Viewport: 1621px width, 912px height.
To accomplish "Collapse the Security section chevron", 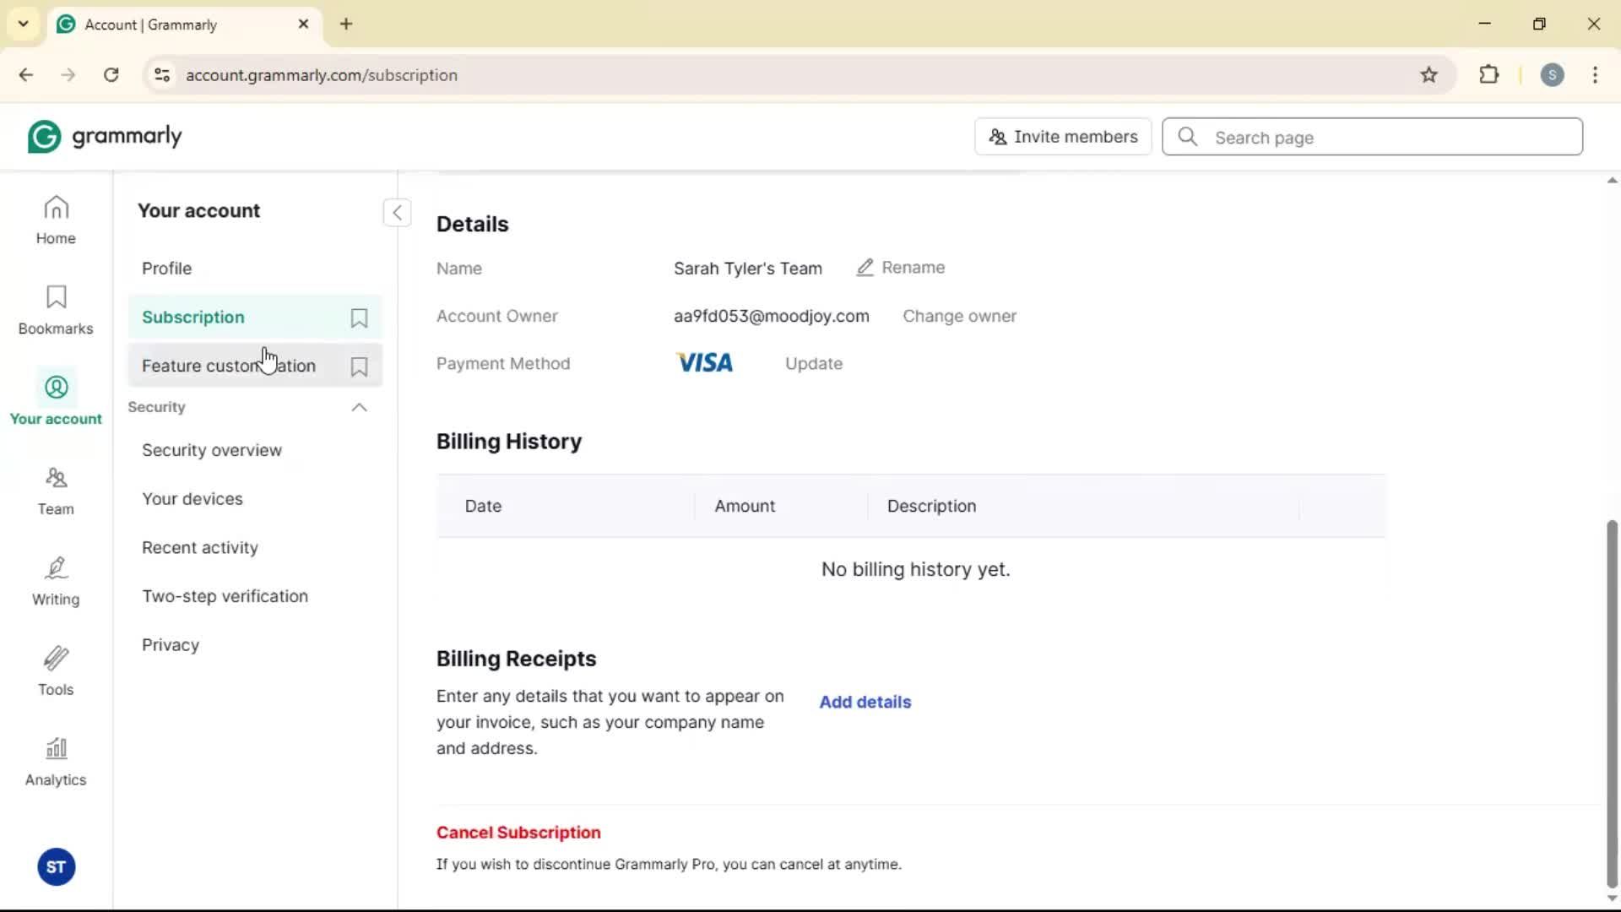I will point(359,408).
